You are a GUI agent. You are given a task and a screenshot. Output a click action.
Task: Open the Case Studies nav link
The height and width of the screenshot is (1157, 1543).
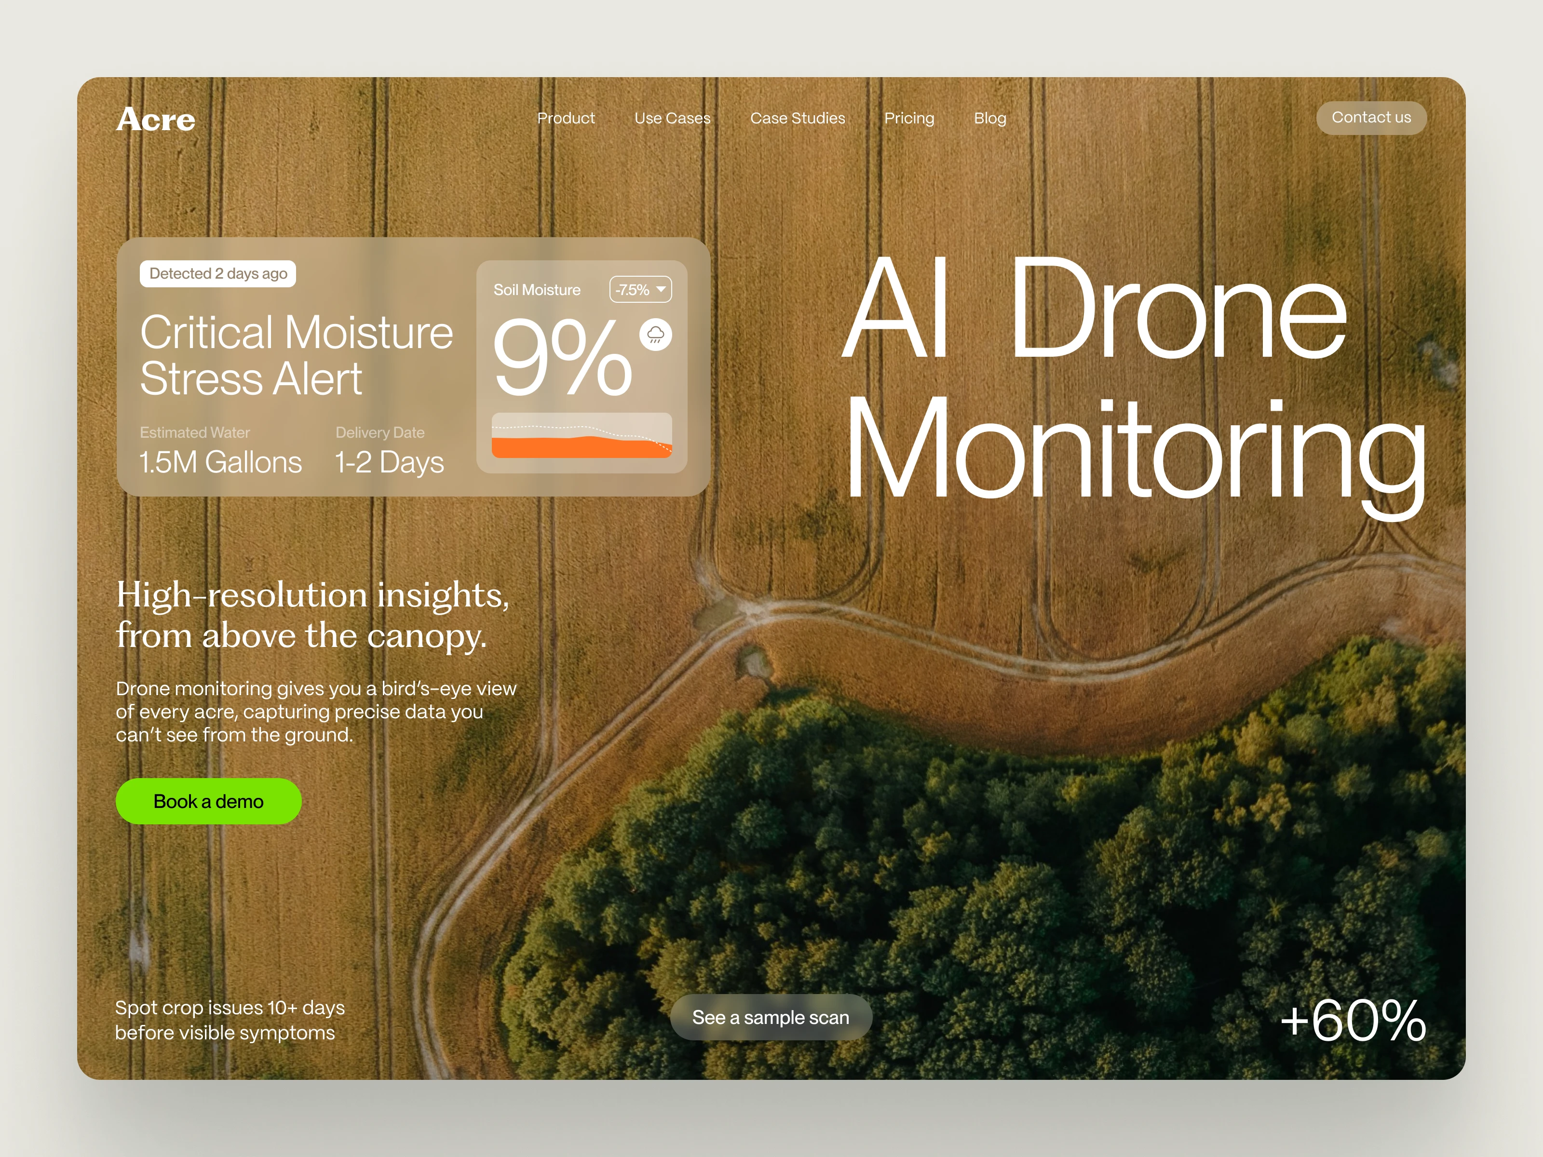point(798,118)
